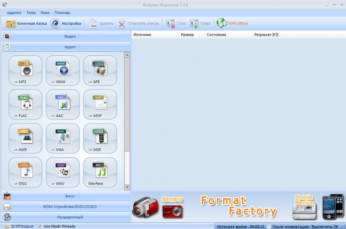Viewport: 346px width, 229px height.
Task: Open the задание menu
Action: [14, 13]
